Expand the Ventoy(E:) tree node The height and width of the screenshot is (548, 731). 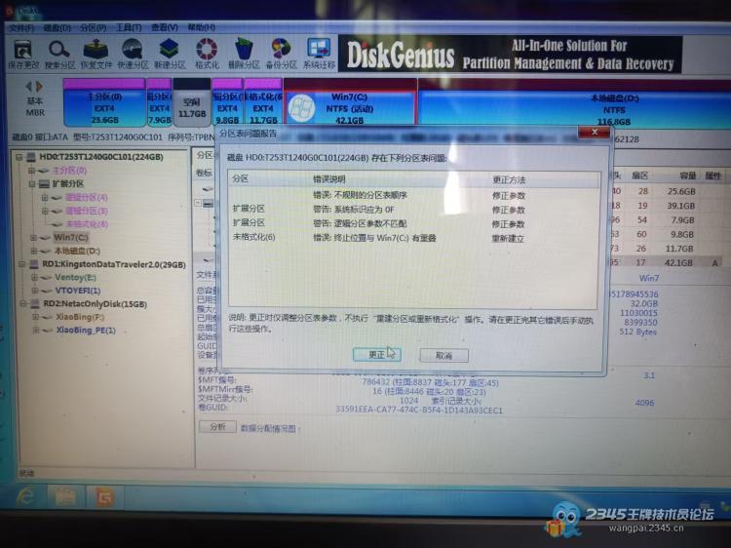[x=35, y=278]
